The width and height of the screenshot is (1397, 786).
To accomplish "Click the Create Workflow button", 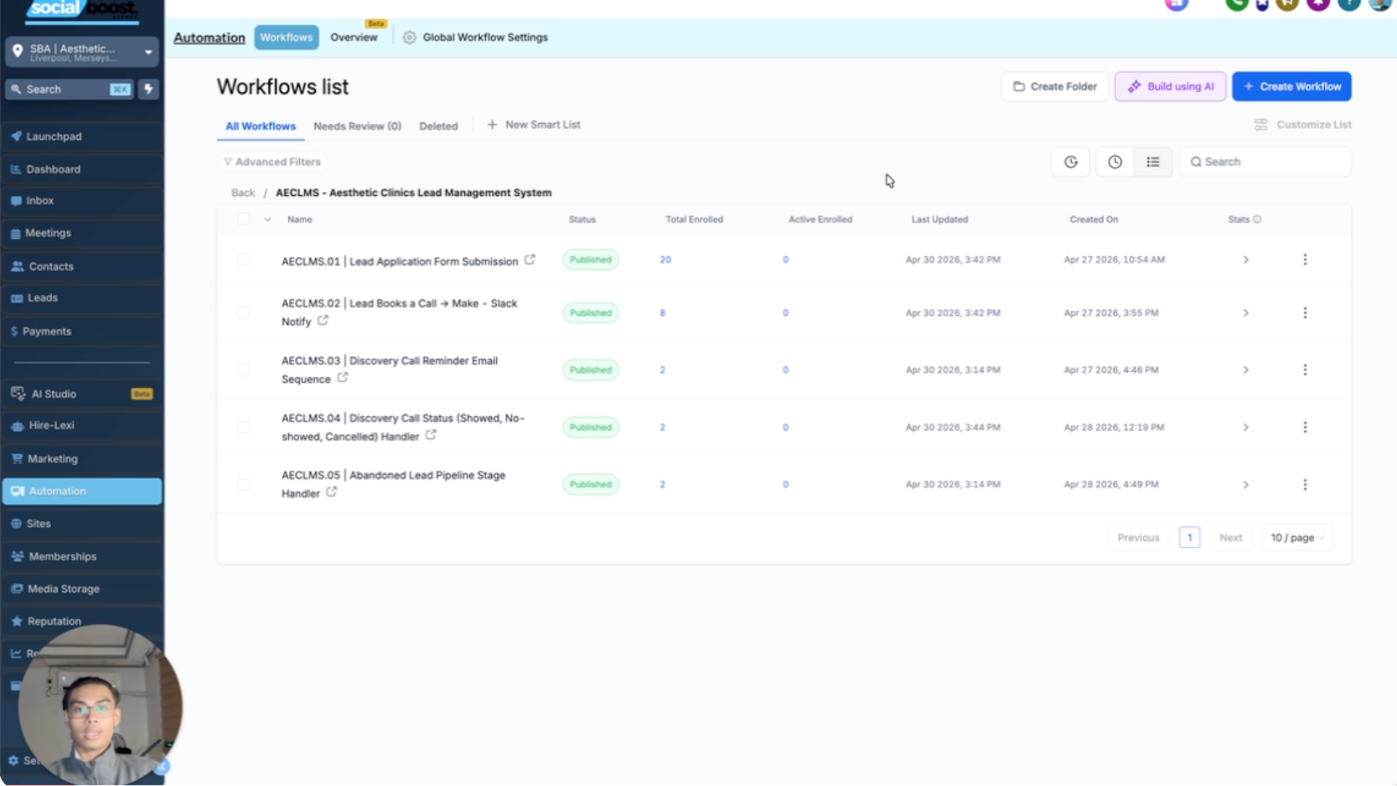I will (1291, 87).
